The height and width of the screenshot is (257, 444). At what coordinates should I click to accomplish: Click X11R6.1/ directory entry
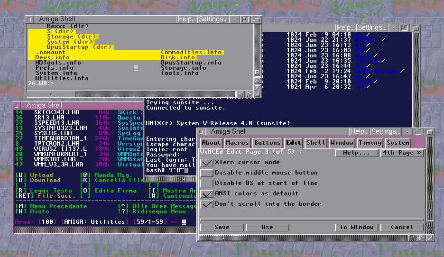370,40
